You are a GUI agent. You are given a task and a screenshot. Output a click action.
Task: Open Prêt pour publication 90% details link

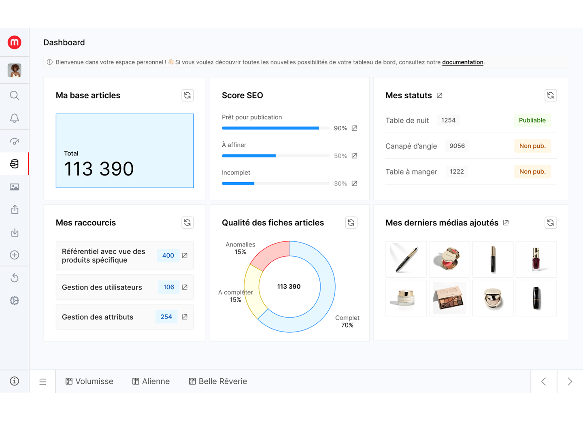point(354,128)
